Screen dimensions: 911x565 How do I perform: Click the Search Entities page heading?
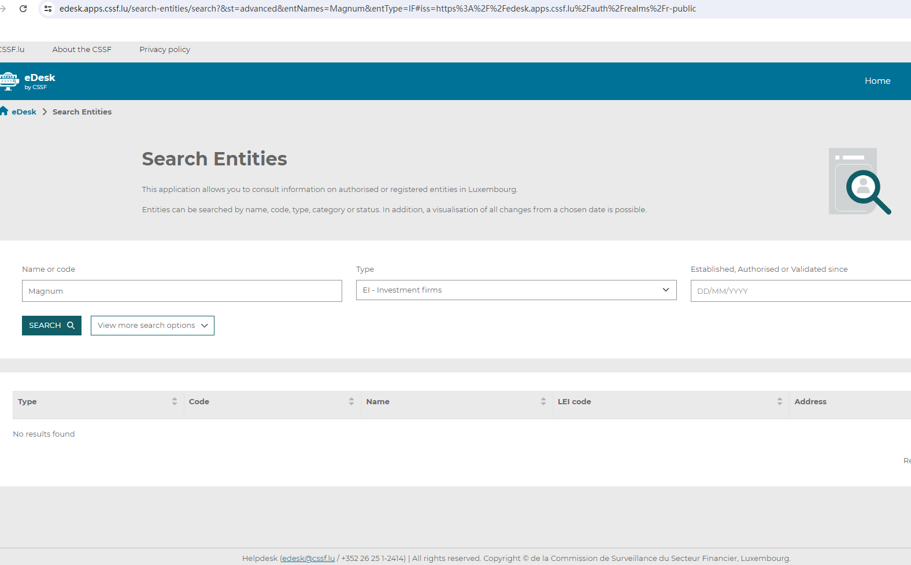(x=214, y=159)
